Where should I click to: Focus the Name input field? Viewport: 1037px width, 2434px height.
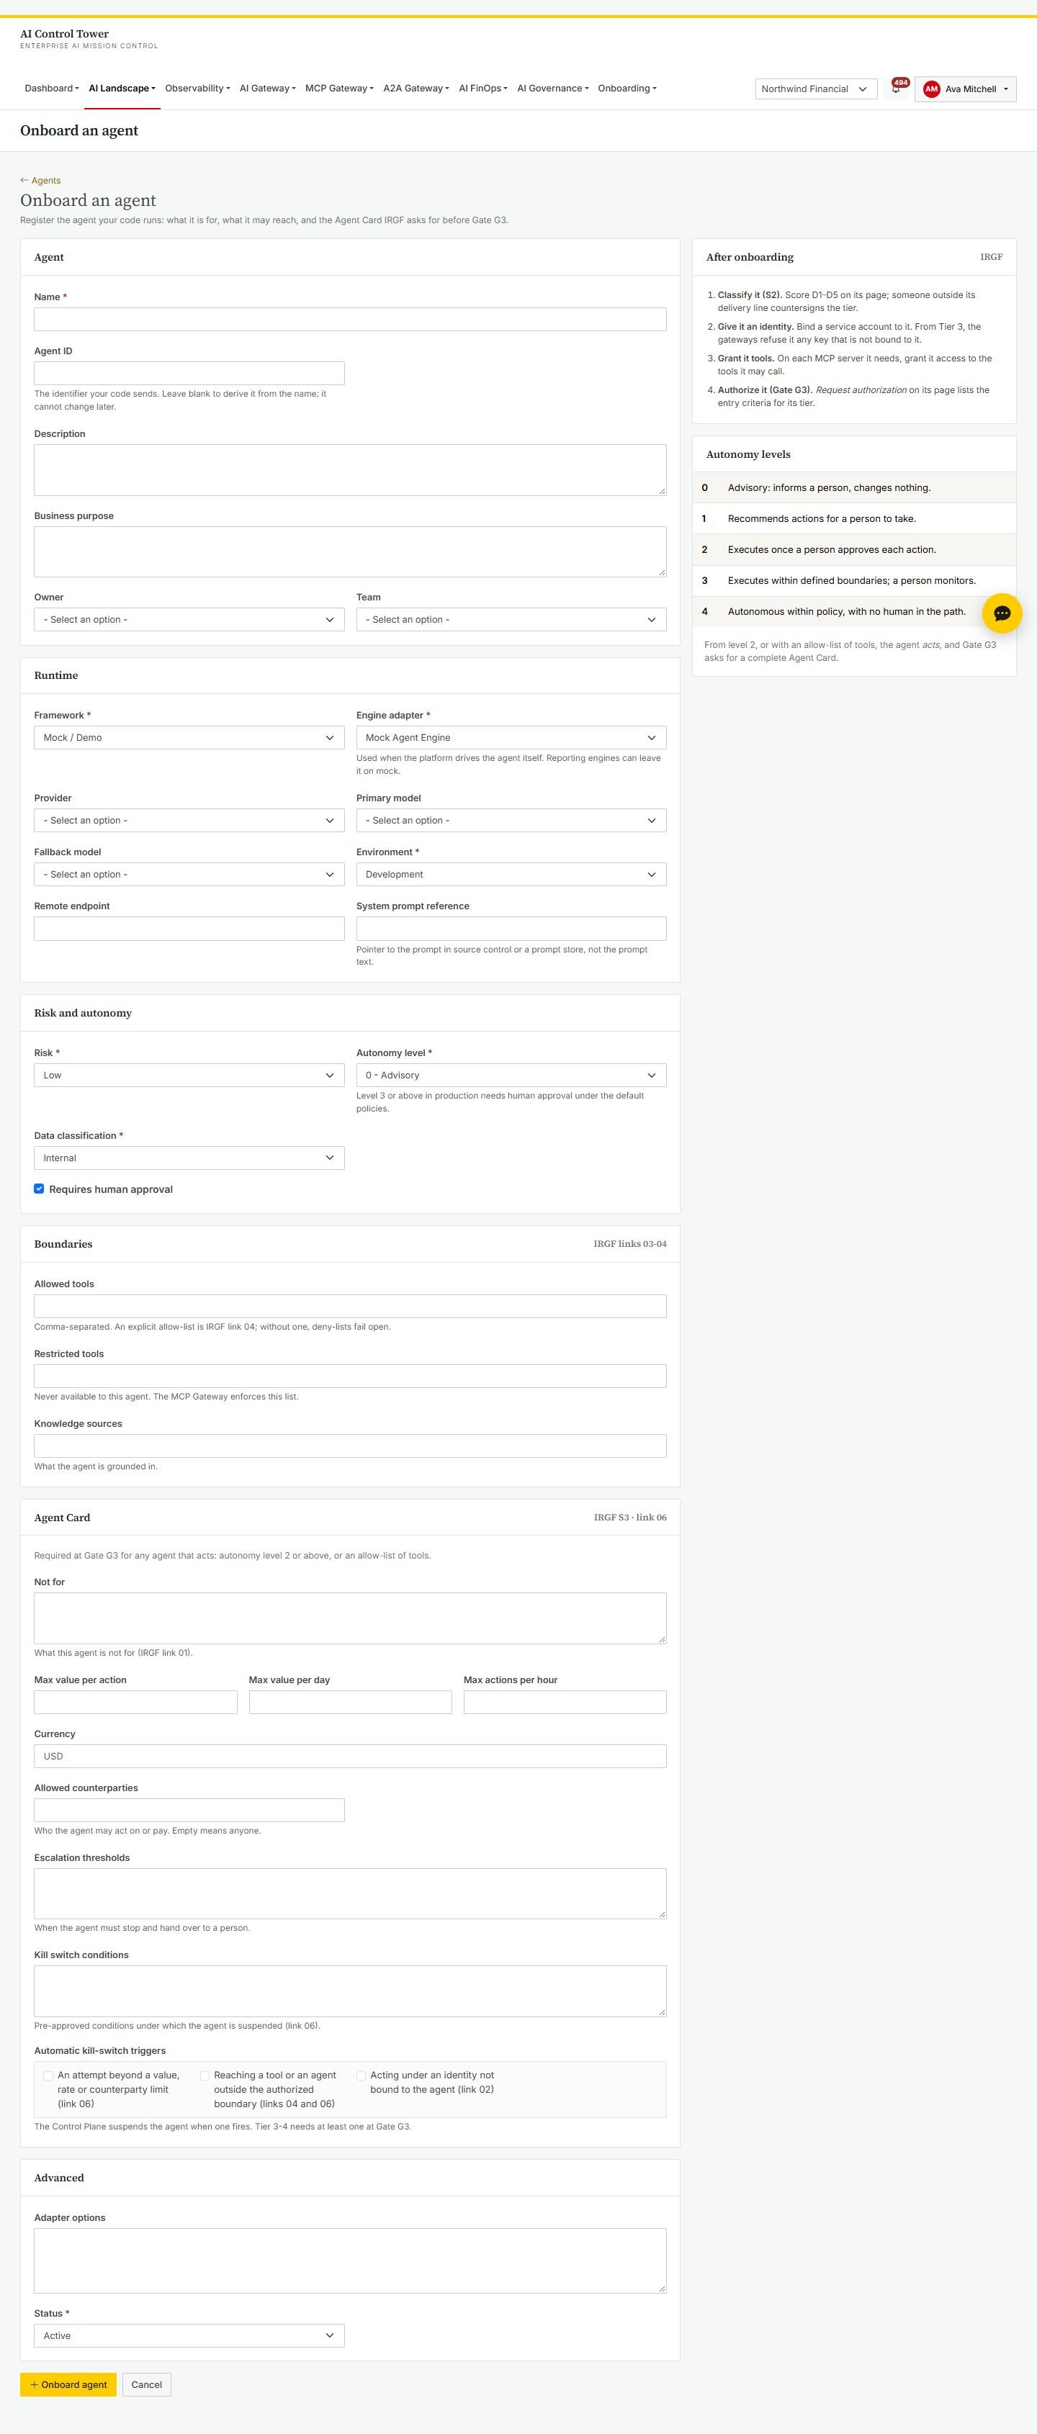[350, 320]
